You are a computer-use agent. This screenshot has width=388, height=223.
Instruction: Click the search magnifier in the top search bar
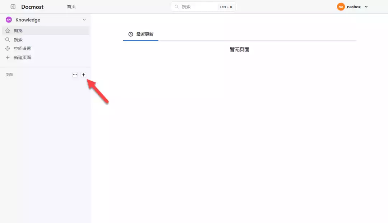(x=176, y=6)
